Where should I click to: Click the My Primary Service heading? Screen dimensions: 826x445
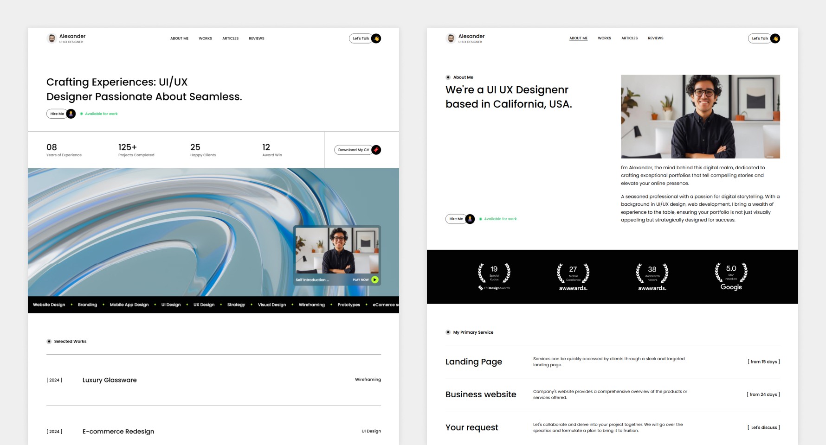click(x=473, y=332)
